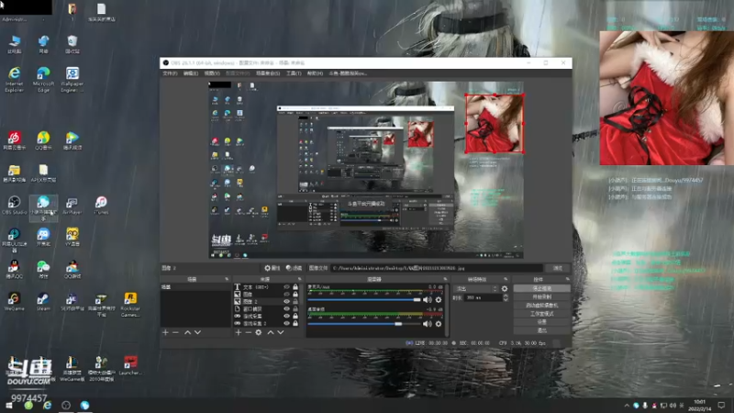Open Wallpaper Engine desktop shortcut
The image size is (734, 413).
pyautogui.click(x=72, y=79)
